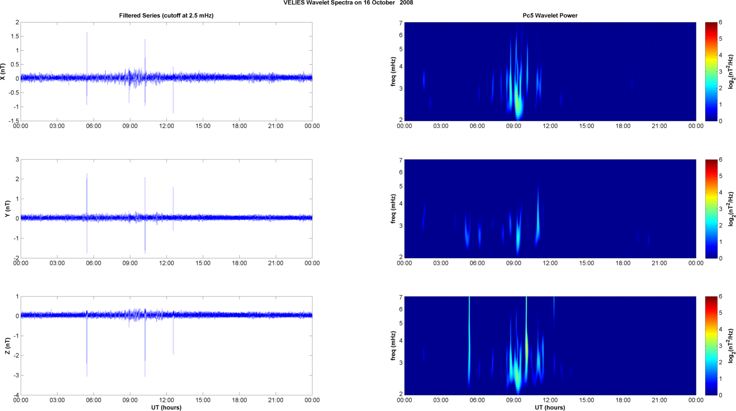The height and width of the screenshot is (411, 736).
Task: Click the Y (nT) axis label
Action: click(x=7, y=209)
